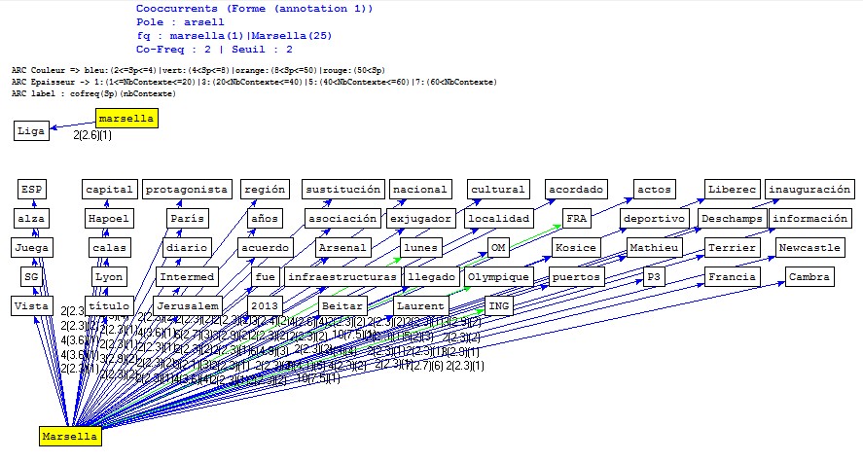The width and height of the screenshot is (863, 462).
Task: Select the 'exjugador' node
Action: tap(420, 218)
